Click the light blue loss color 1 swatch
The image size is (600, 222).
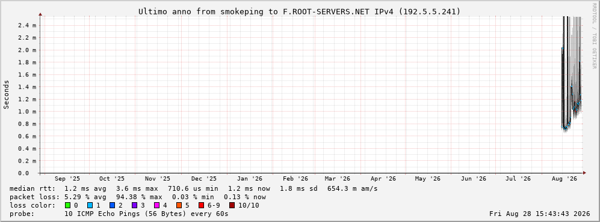point(90,205)
